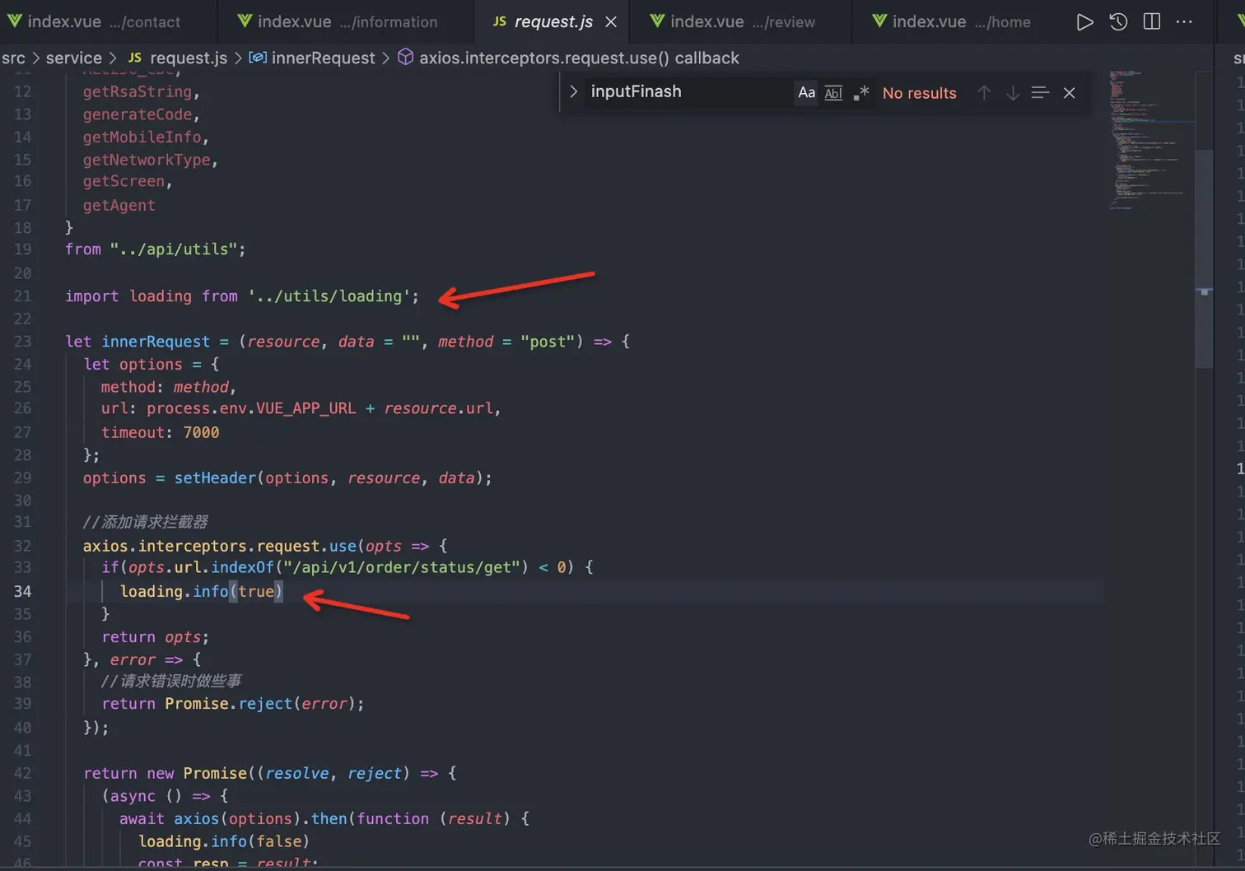Click 'let options' declaration
This screenshot has width=1245, height=871.
coord(133,364)
